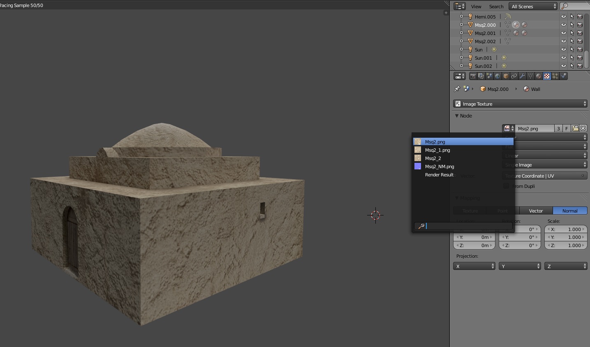590x347 pixels.
Task: Click the first material sphere on Msq2.000 row
Action: coord(516,25)
